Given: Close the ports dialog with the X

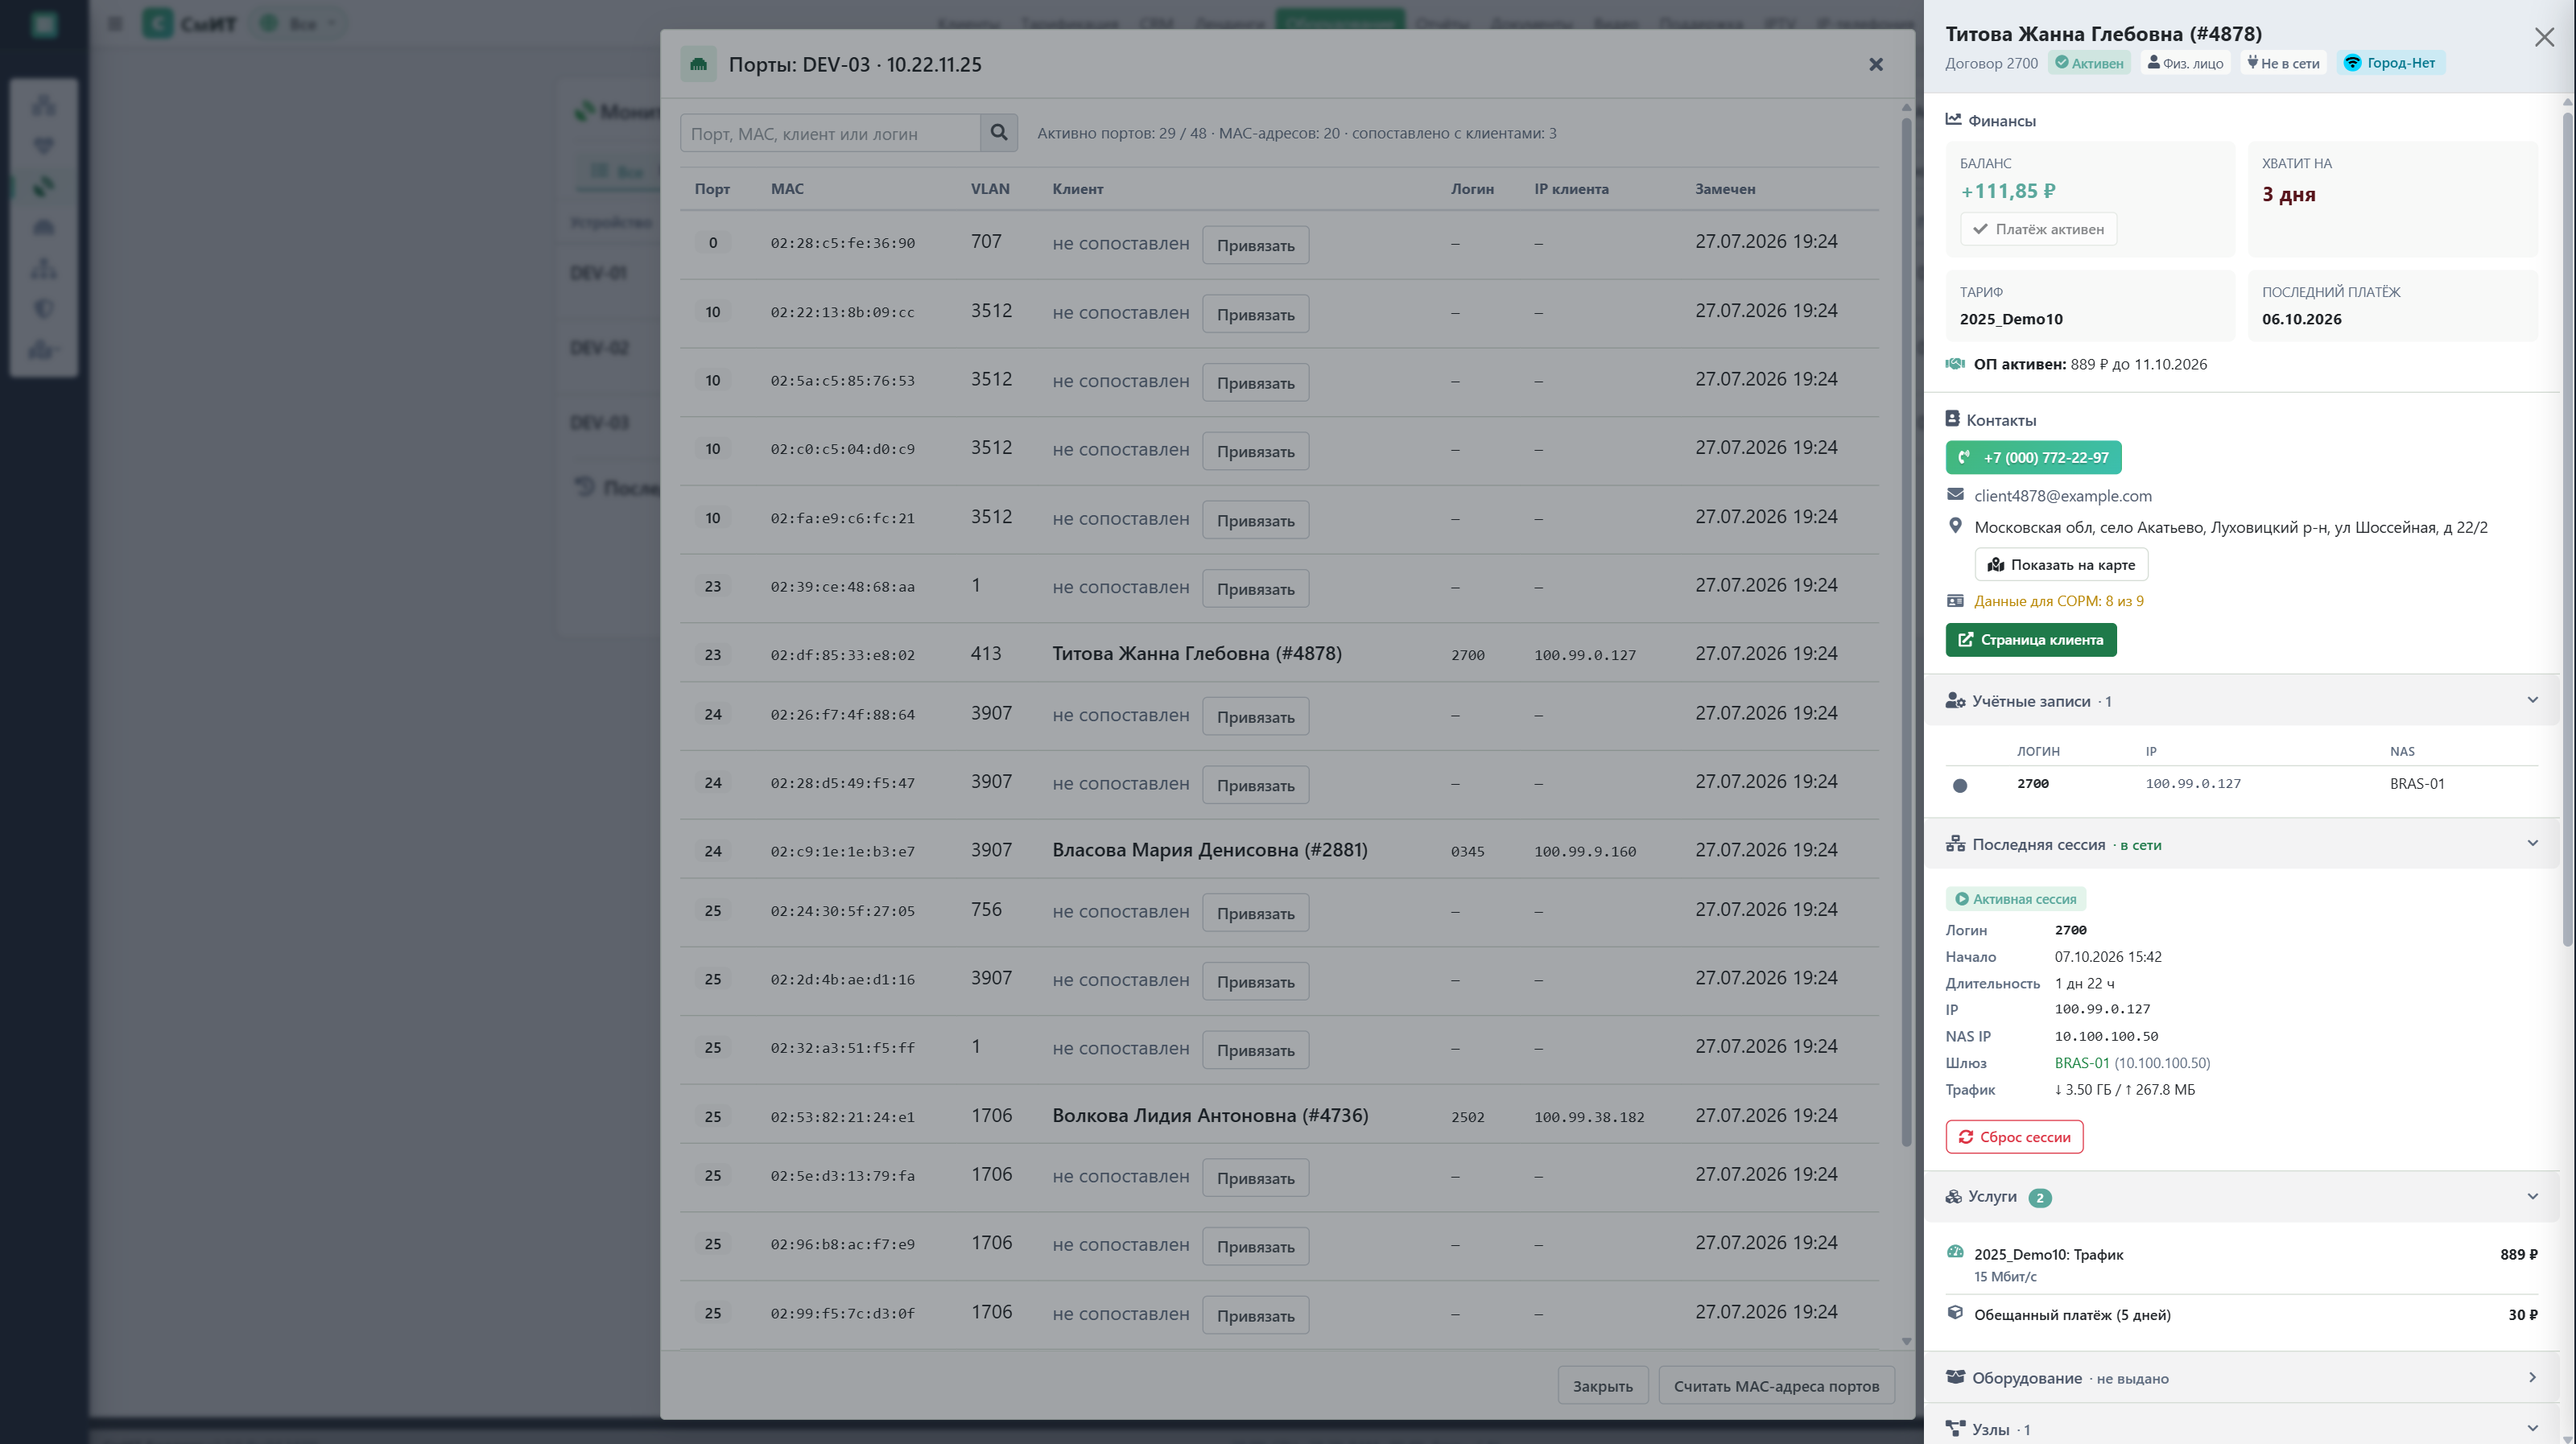Looking at the screenshot, I should coord(1875,65).
